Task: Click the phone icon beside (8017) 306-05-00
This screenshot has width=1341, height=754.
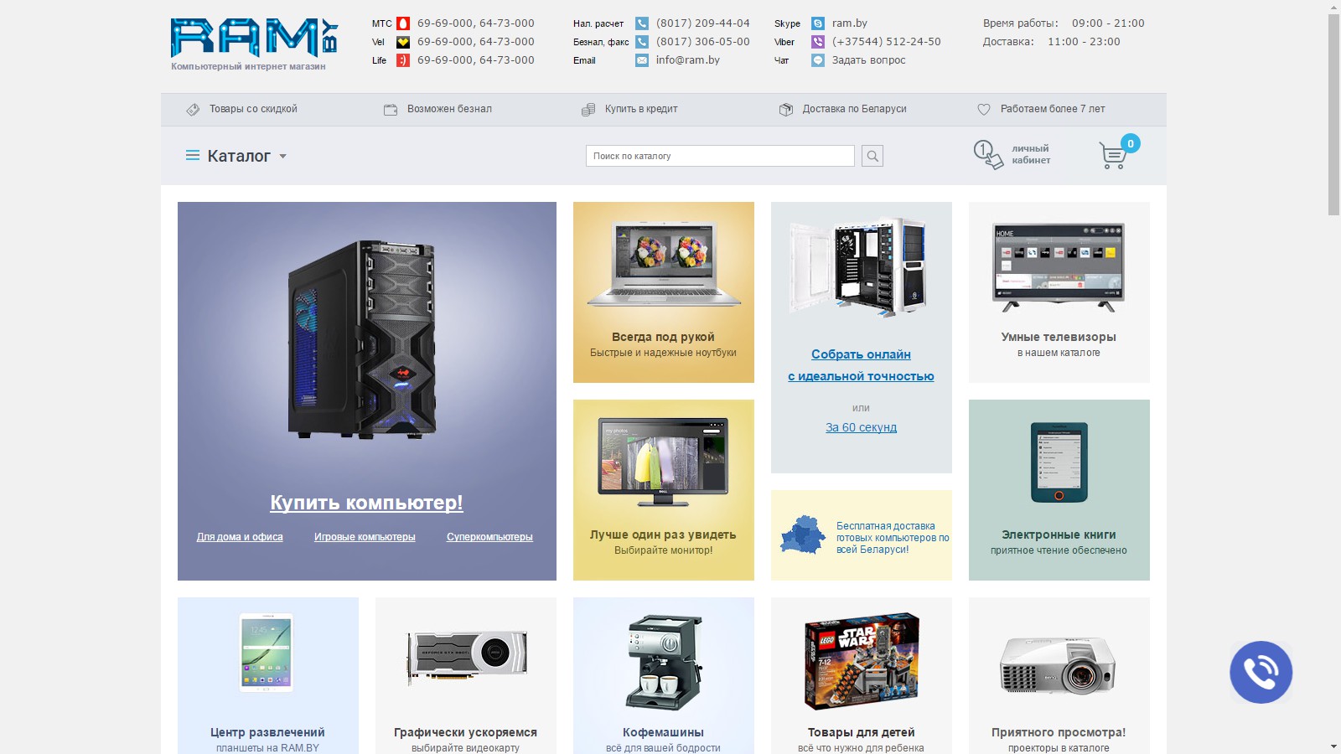Action: (642, 42)
